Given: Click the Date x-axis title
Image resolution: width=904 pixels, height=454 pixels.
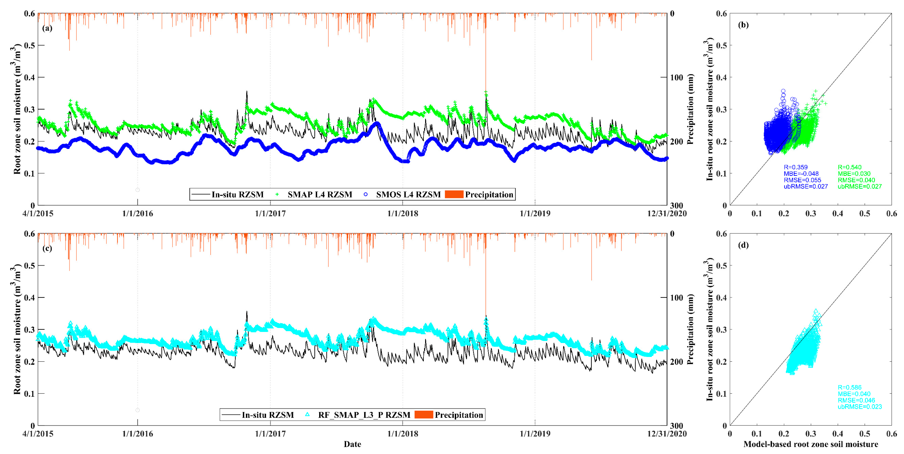Looking at the screenshot, I should pyautogui.click(x=352, y=444).
